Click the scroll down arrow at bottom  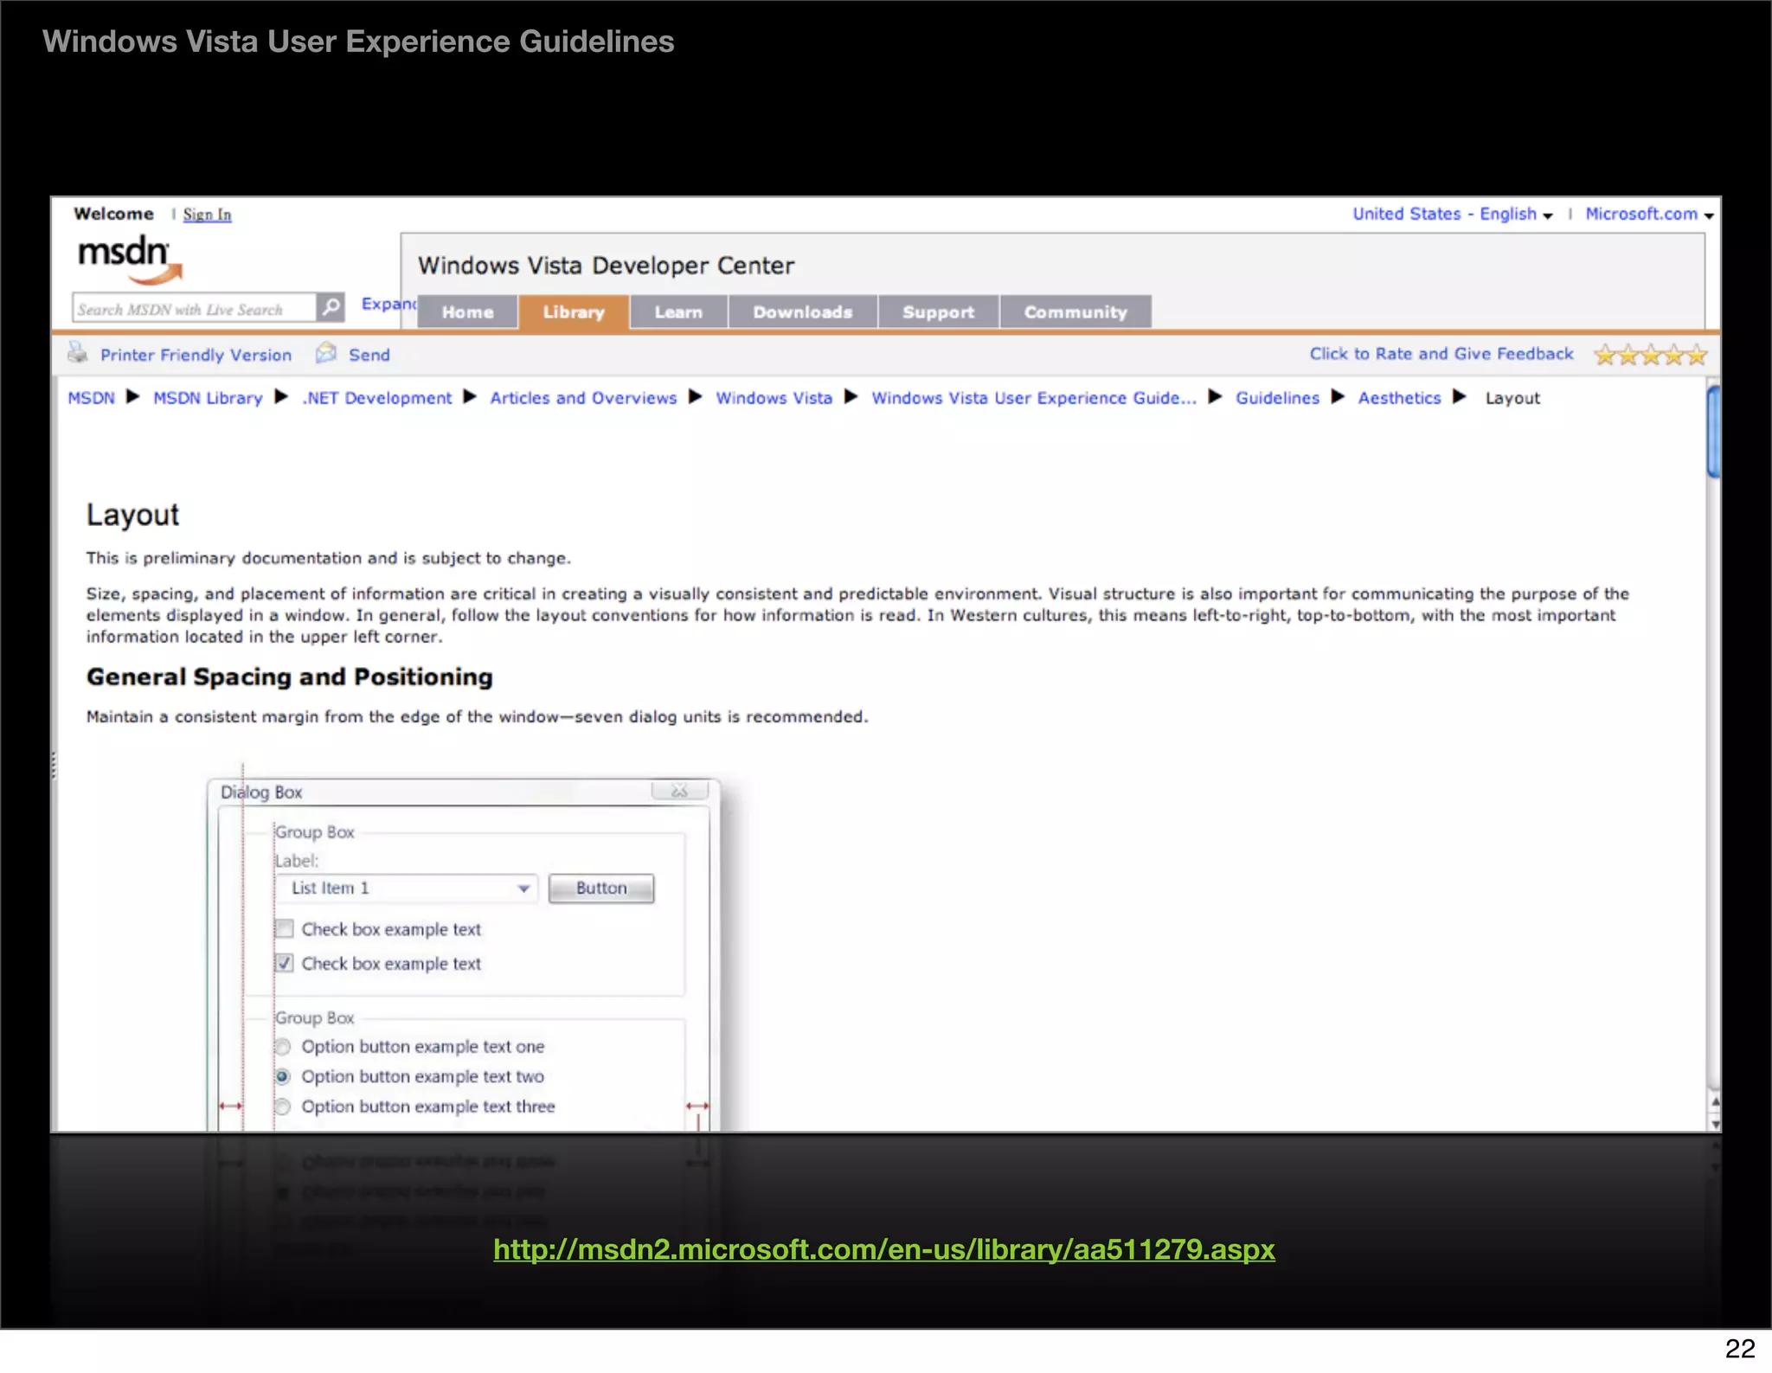point(1714,1123)
